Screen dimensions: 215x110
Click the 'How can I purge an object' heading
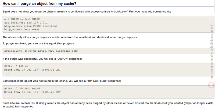(39, 4)
